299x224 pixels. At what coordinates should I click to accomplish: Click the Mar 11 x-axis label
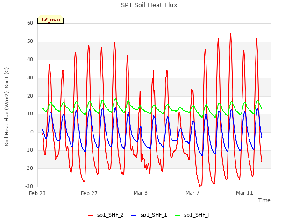point(244,193)
